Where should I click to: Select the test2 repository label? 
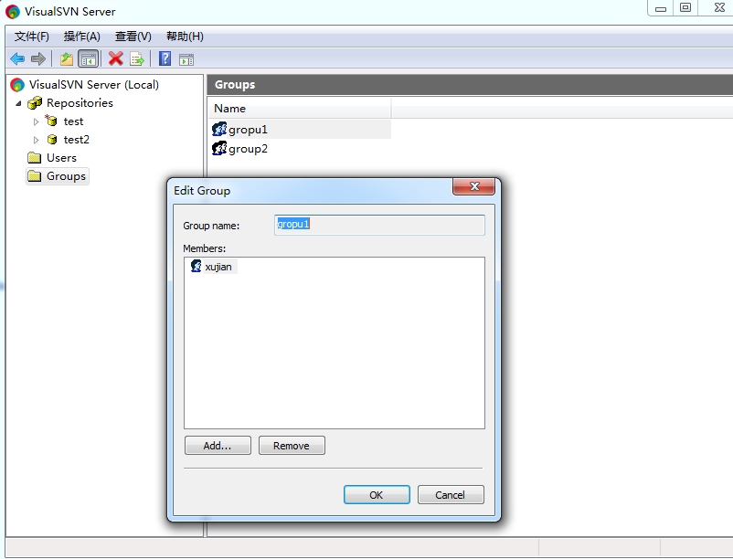click(76, 140)
